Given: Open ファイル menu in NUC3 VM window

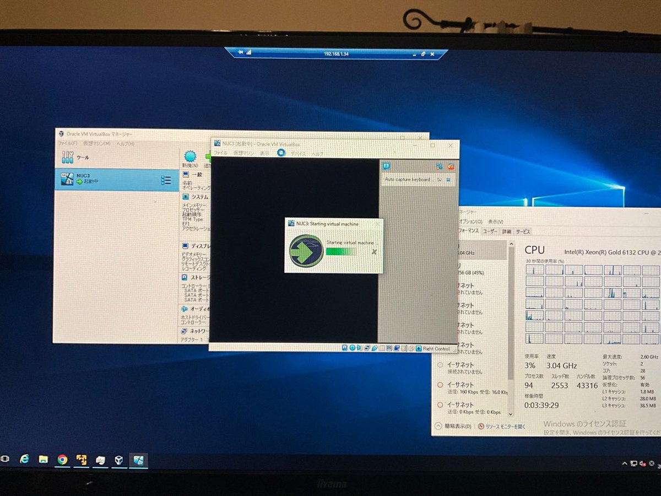Looking at the screenshot, I should pyautogui.click(x=220, y=153).
